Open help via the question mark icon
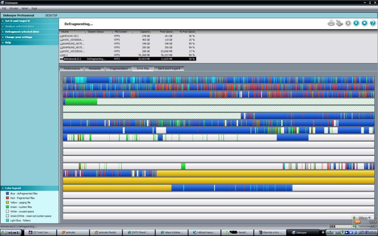This screenshot has width=378, height=236. coord(373,23)
